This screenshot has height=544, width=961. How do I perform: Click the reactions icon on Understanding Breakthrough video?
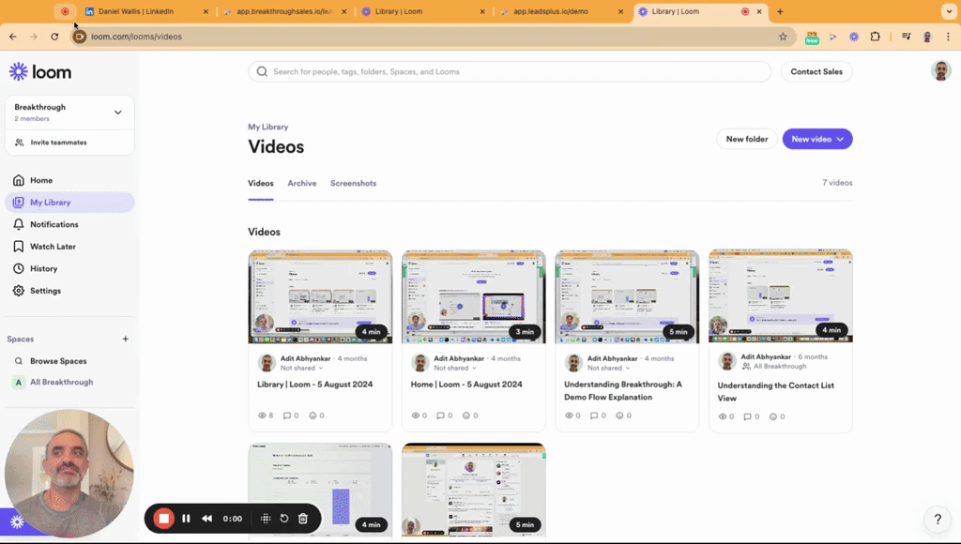pos(619,416)
